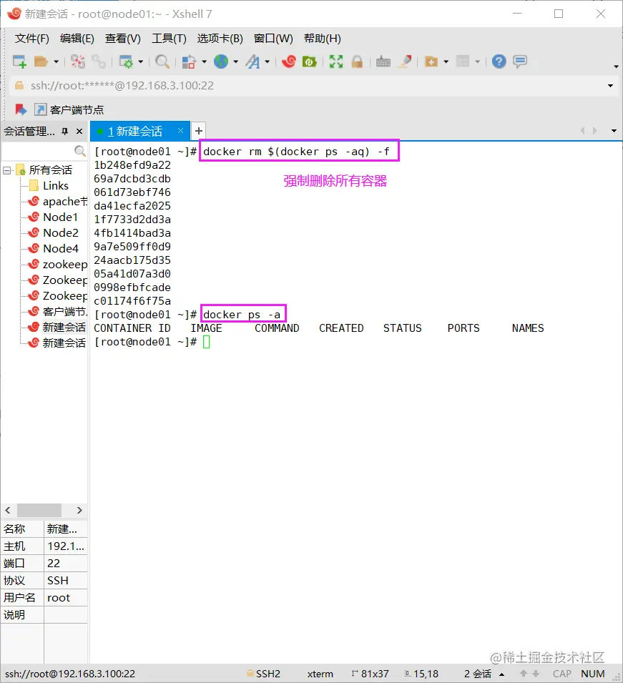The image size is (623, 683).
Task: Click the Font toolbar icon
Action: pos(252,62)
